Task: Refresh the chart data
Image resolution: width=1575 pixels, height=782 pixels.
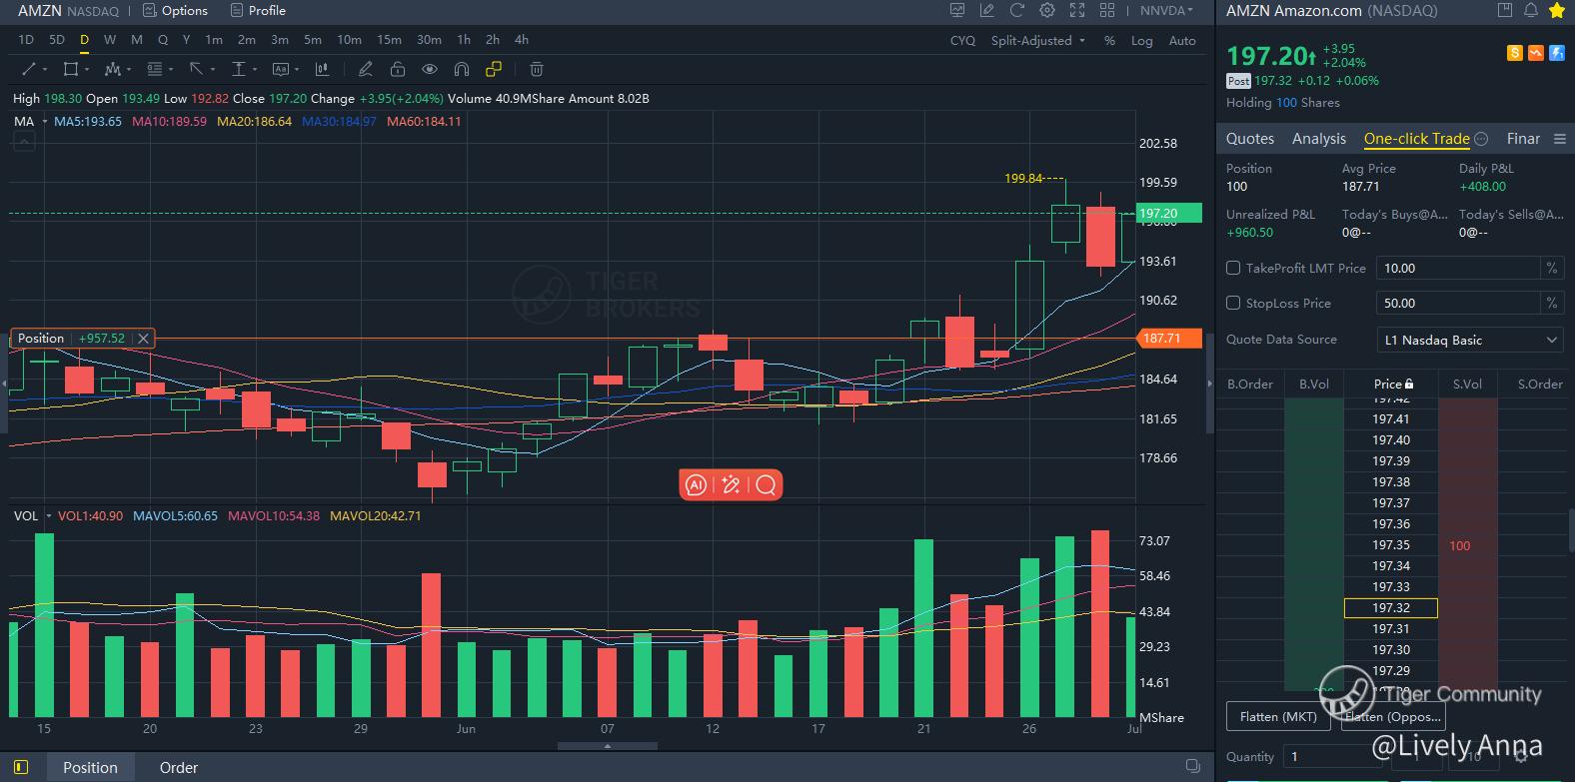Action: [1017, 10]
